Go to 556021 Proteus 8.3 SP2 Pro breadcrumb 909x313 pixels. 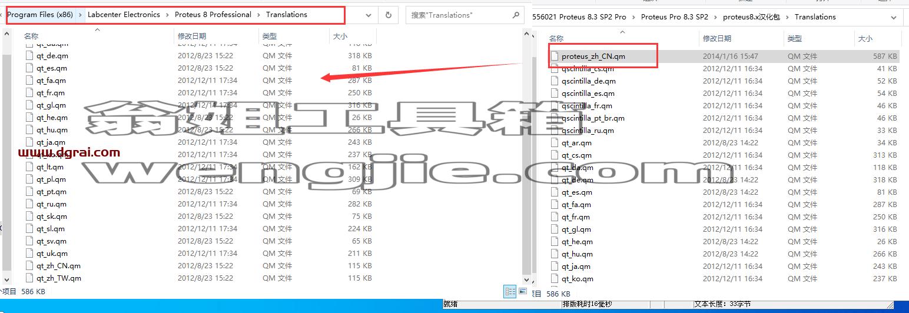(579, 17)
